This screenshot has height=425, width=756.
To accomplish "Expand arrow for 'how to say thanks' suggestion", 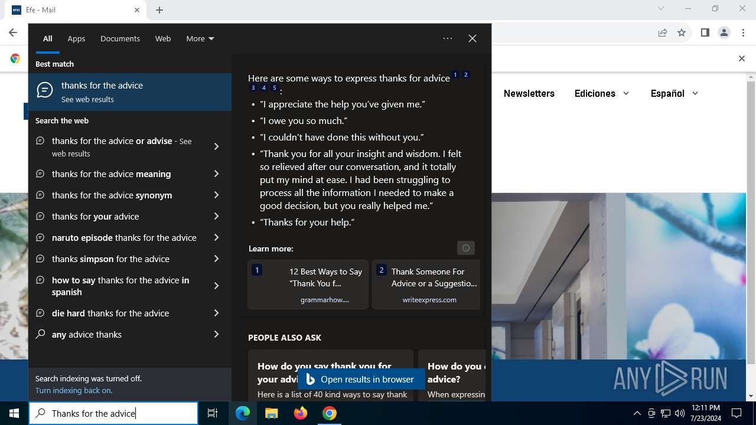I will tap(216, 286).
